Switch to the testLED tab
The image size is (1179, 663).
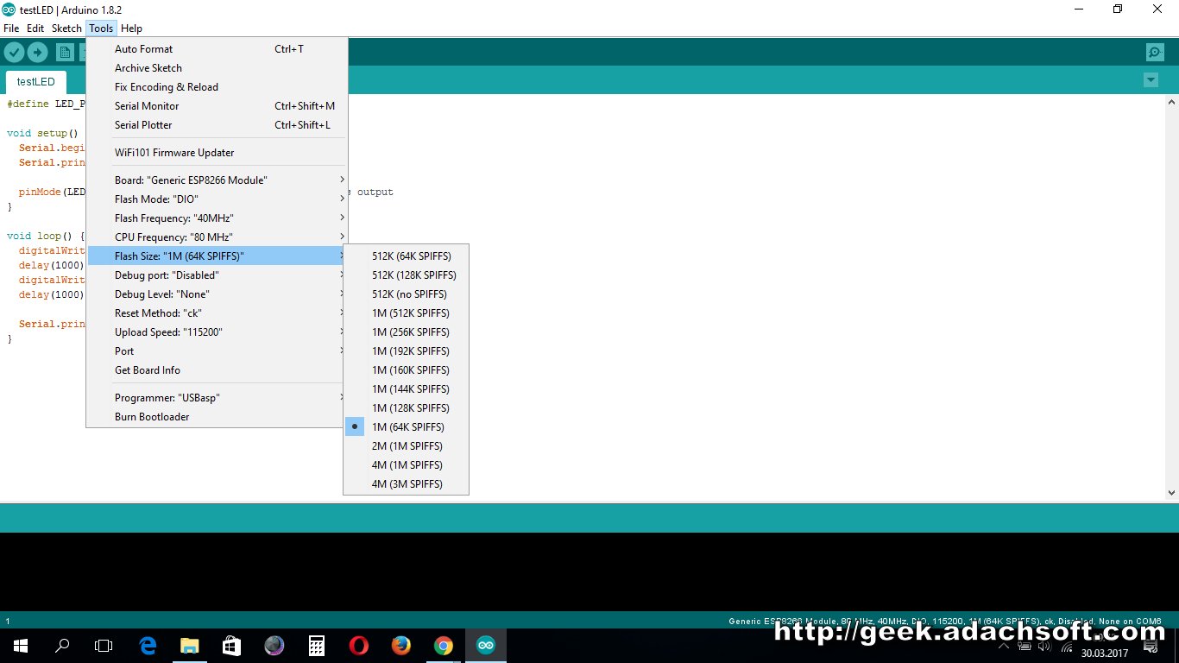(x=35, y=82)
